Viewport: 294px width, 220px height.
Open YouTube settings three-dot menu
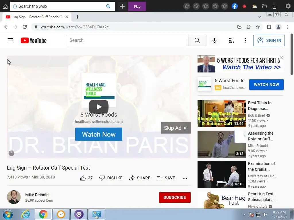[x=245, y=40]
